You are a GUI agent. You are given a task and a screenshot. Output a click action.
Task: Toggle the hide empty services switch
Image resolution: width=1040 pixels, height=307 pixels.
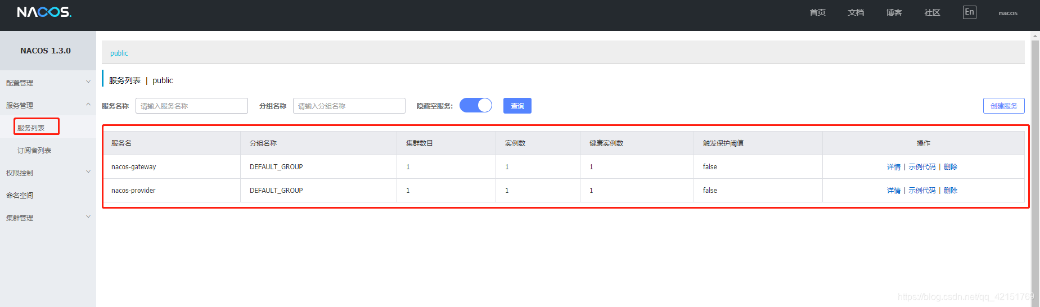(x=476, y=105)
